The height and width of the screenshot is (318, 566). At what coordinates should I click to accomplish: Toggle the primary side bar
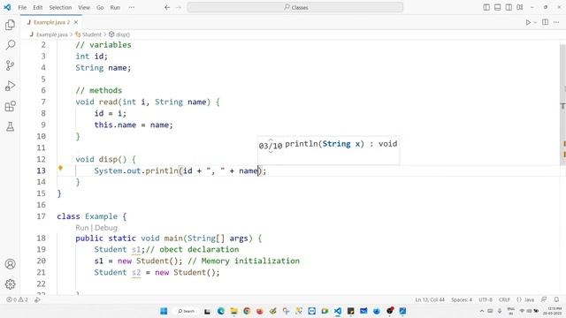click(486, 7)
